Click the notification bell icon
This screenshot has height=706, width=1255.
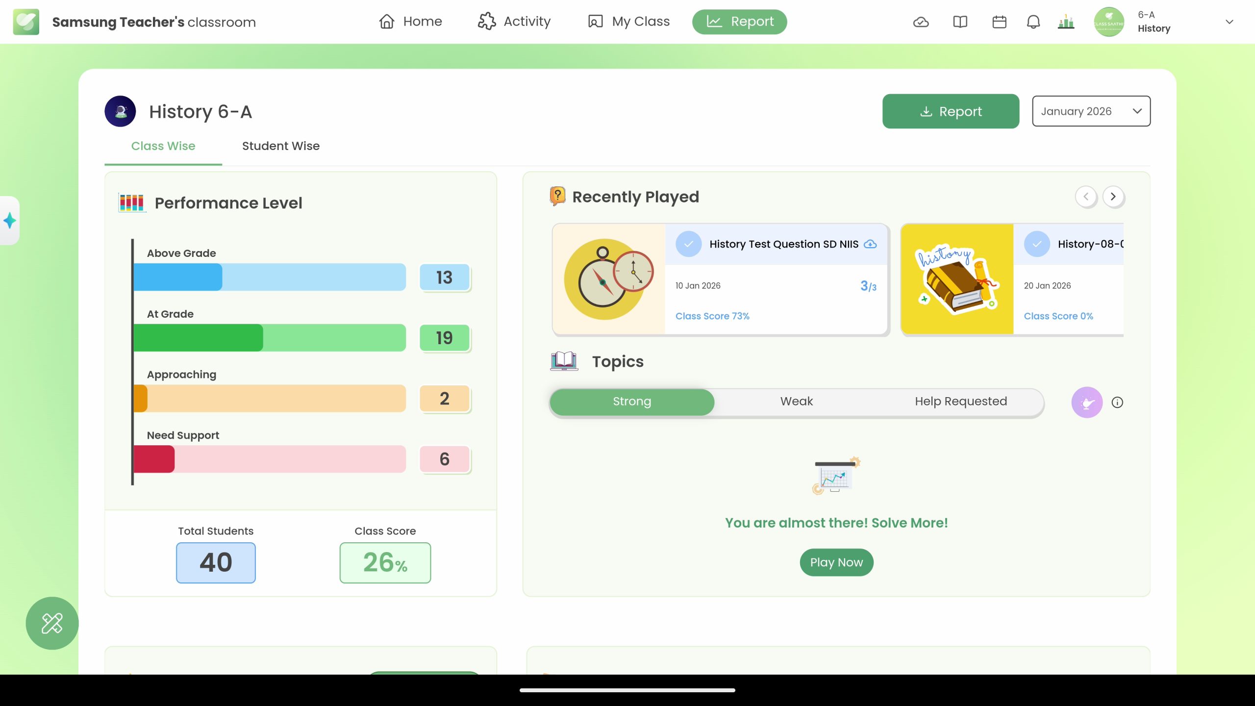[1033, 22]
